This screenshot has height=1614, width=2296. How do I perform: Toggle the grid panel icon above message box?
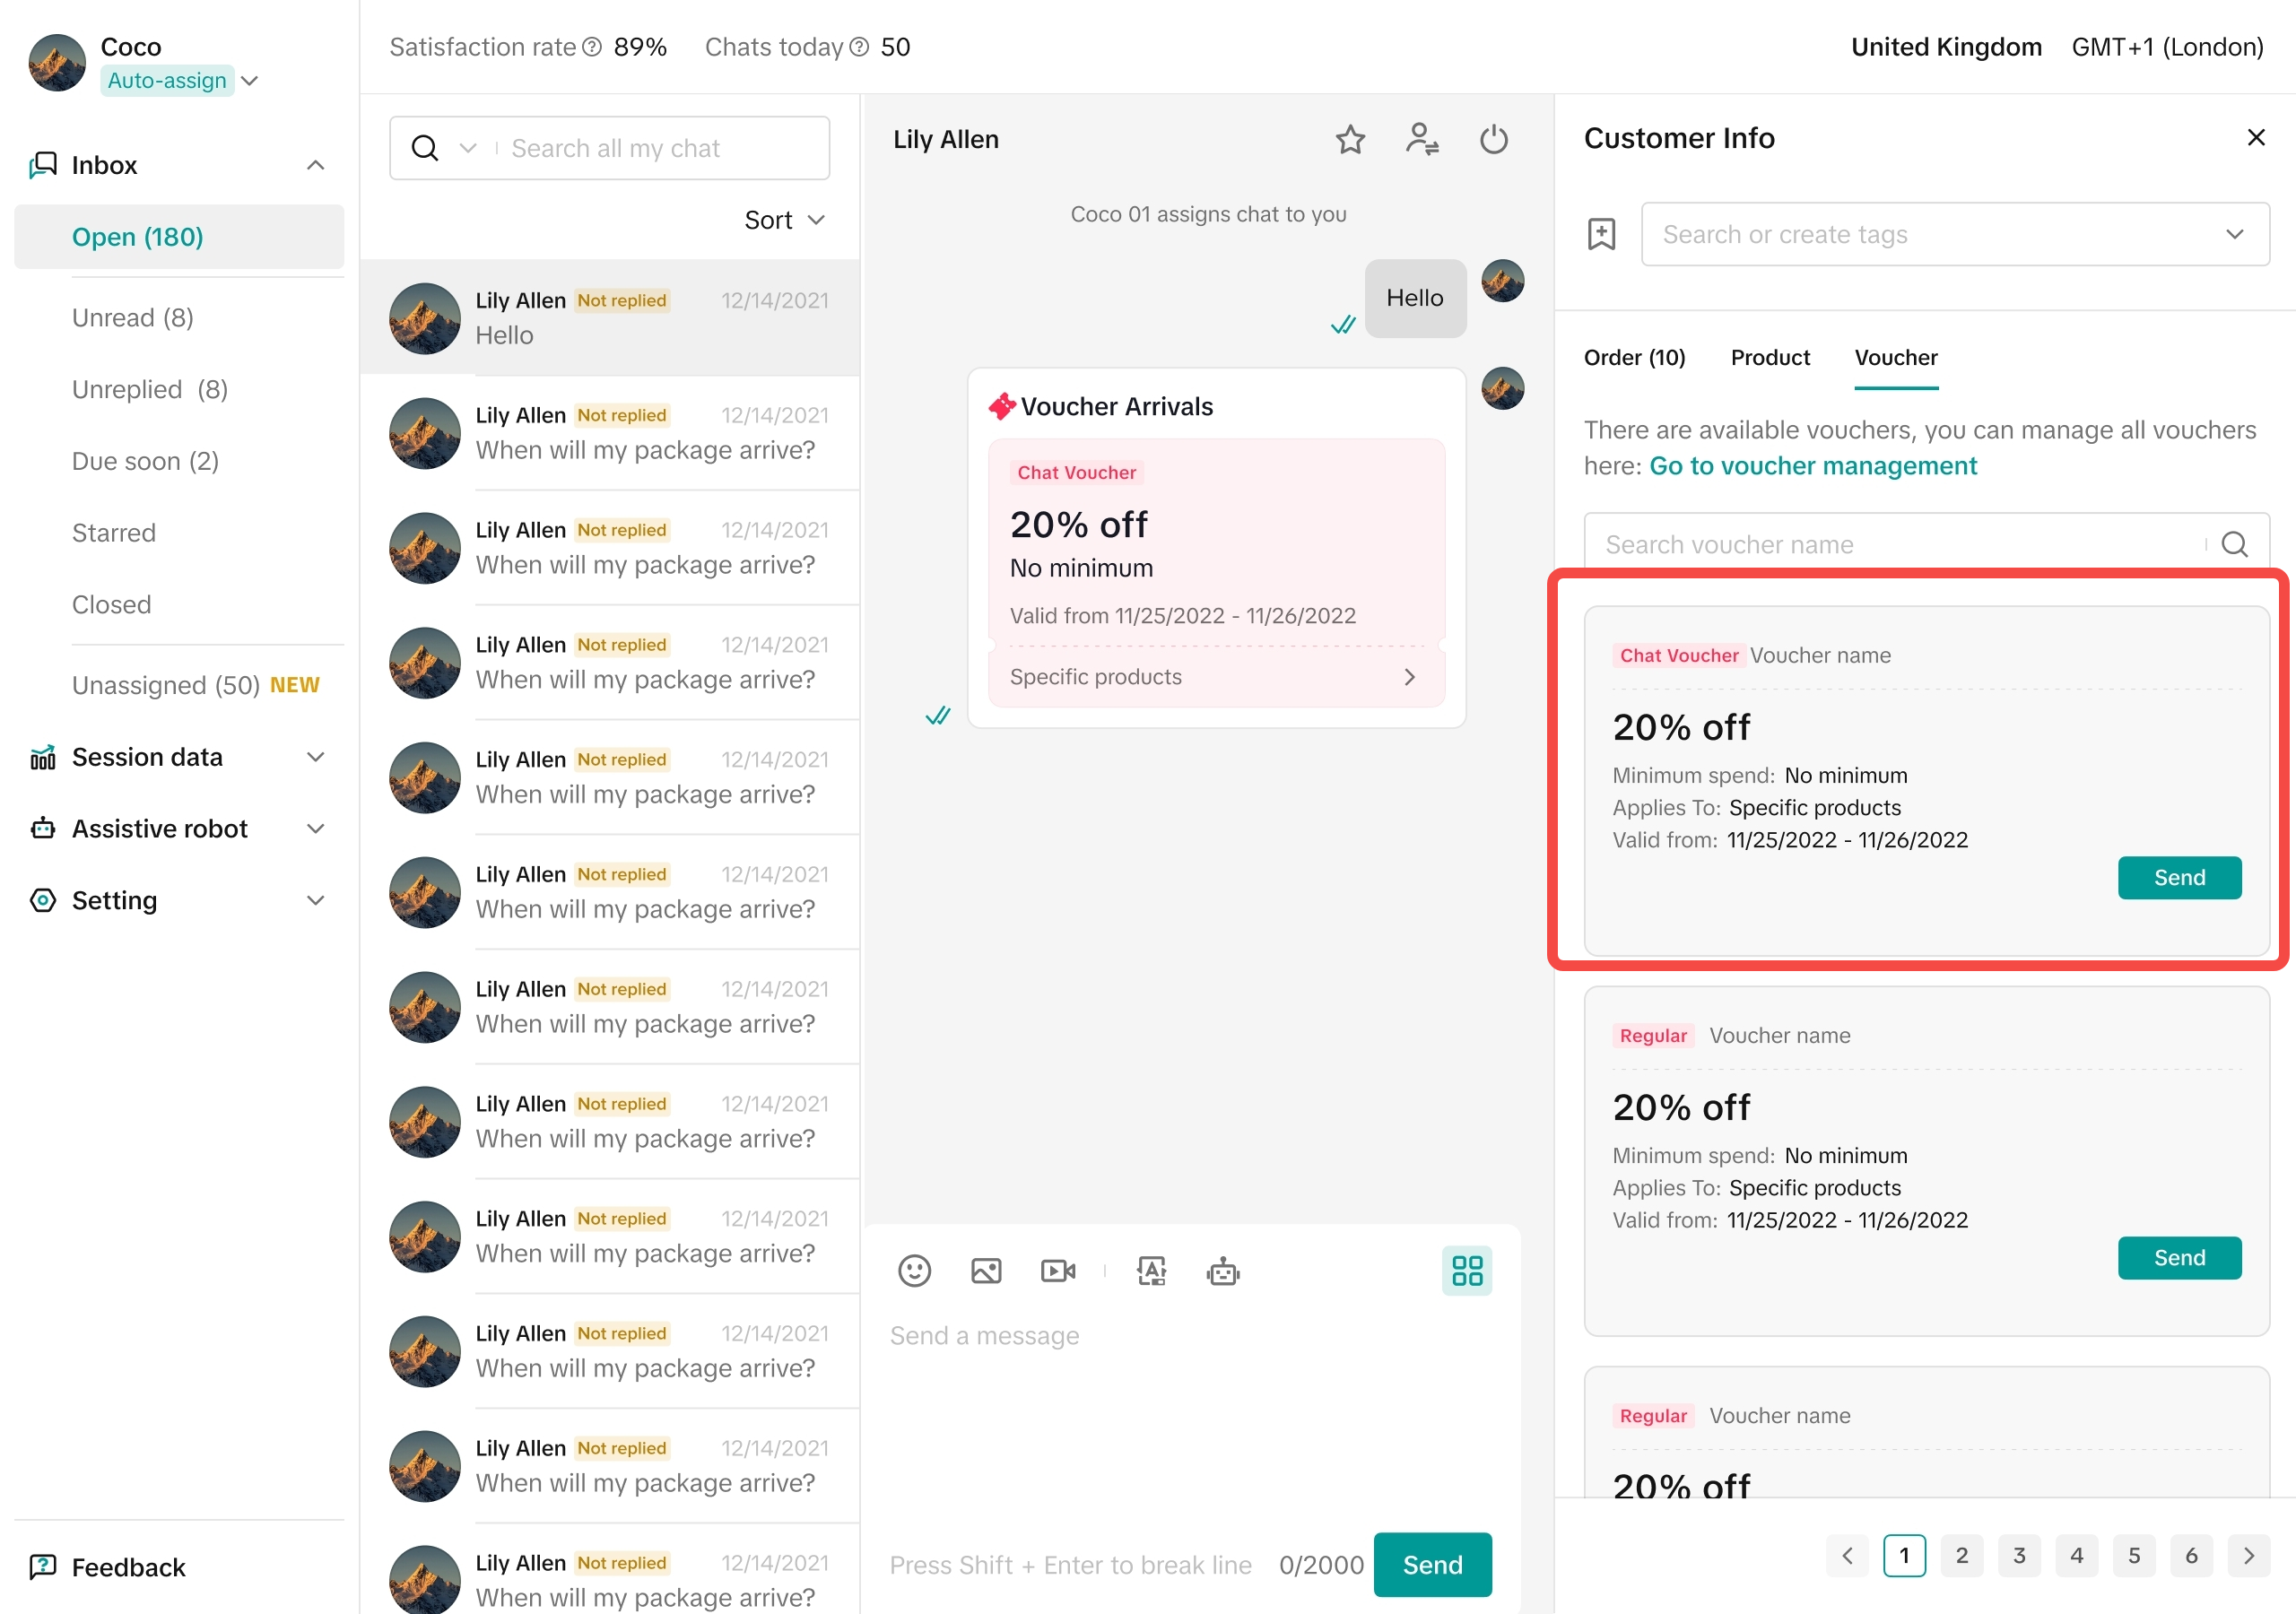pos(1466,1270)
